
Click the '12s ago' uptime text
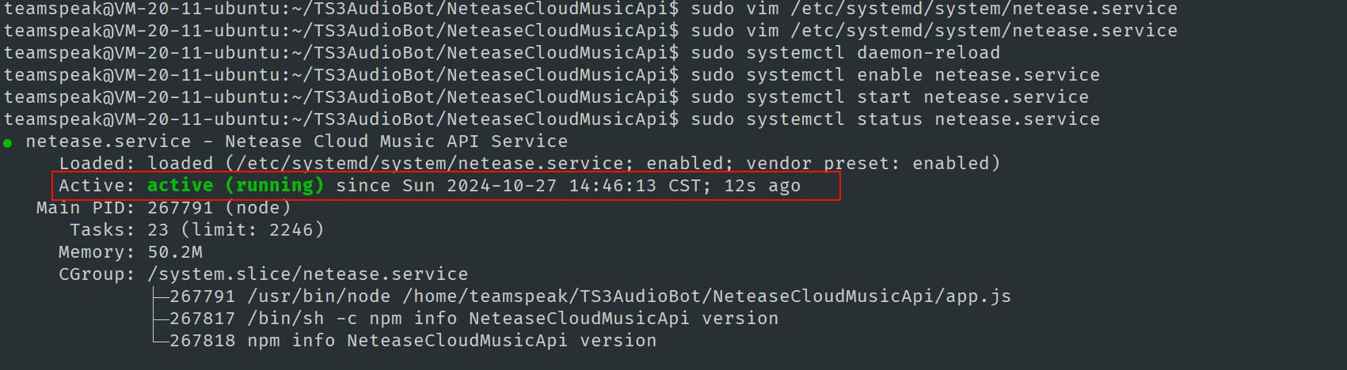coord(762,186)
